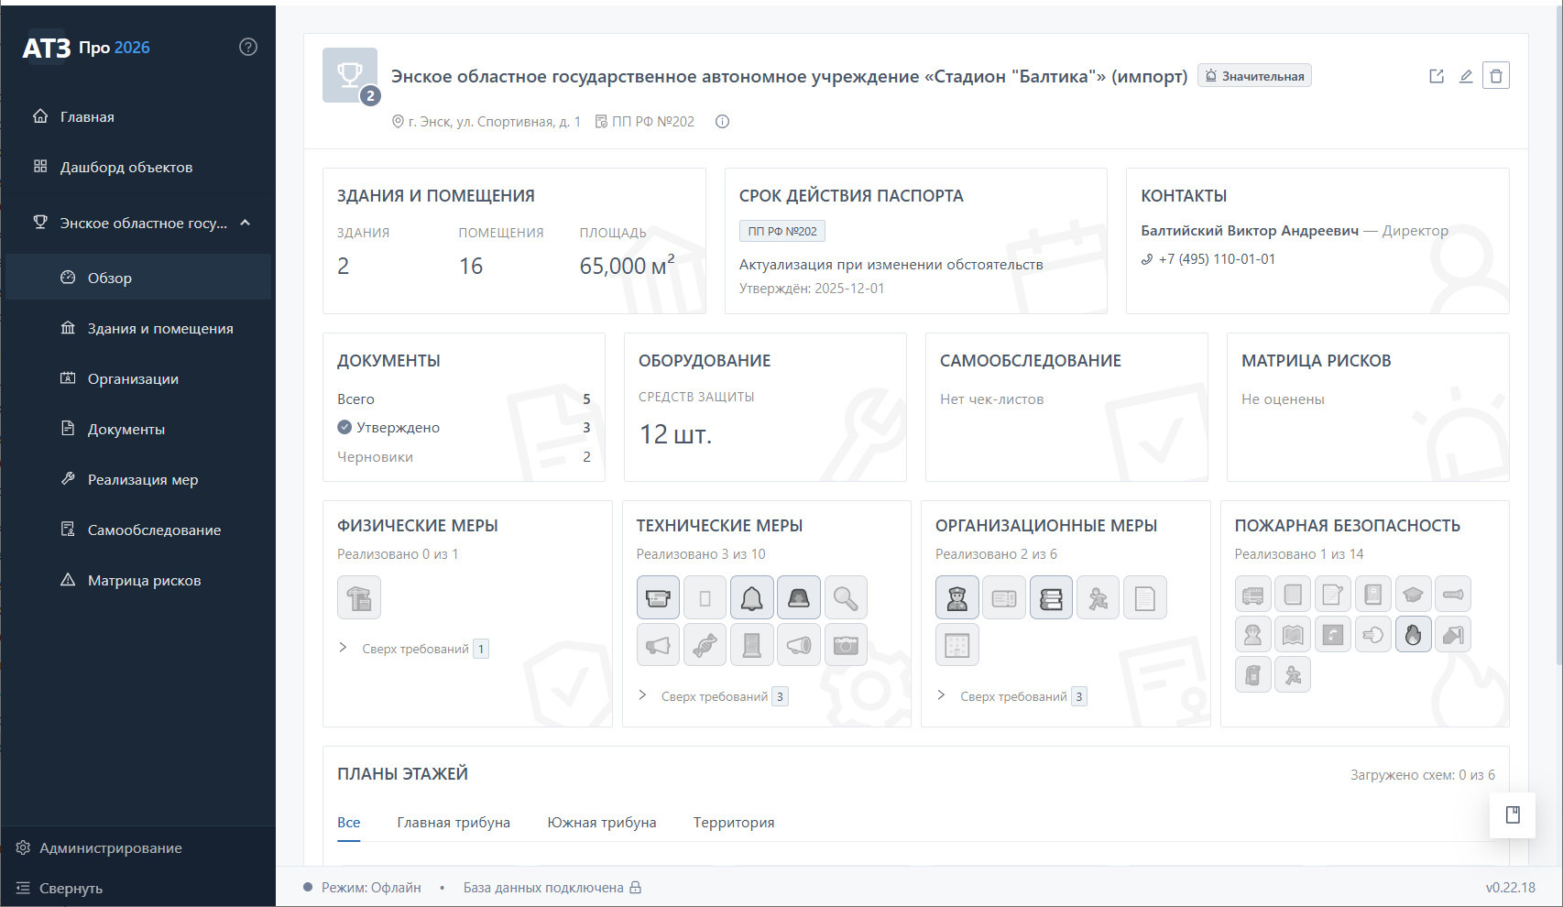Select the candy-shaped technical measure icon

point(705,645)
